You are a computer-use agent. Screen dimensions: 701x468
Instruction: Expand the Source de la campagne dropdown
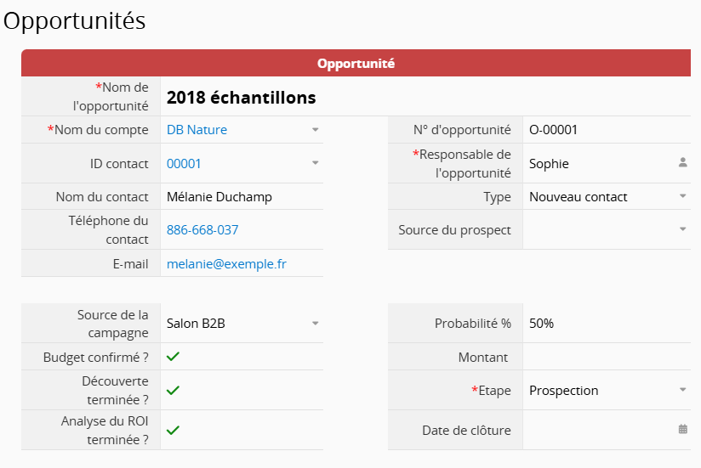pos(315,324)
